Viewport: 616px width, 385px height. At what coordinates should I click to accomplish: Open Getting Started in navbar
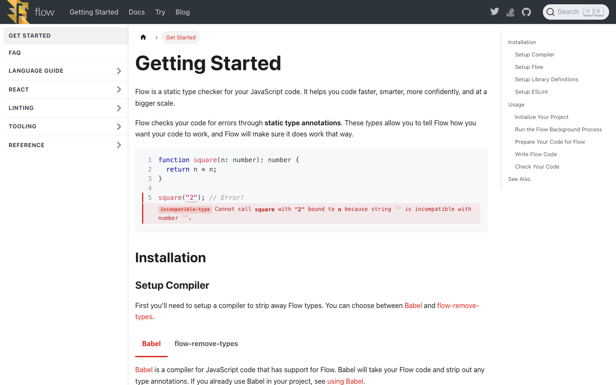click(94, 12)
